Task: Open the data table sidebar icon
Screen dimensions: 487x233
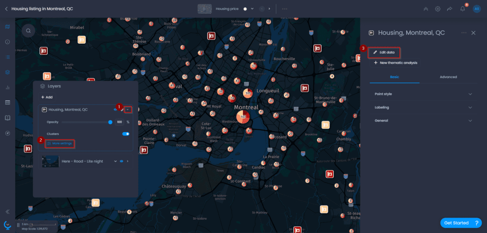Action: pyautogui.click(x=8, y=103)
